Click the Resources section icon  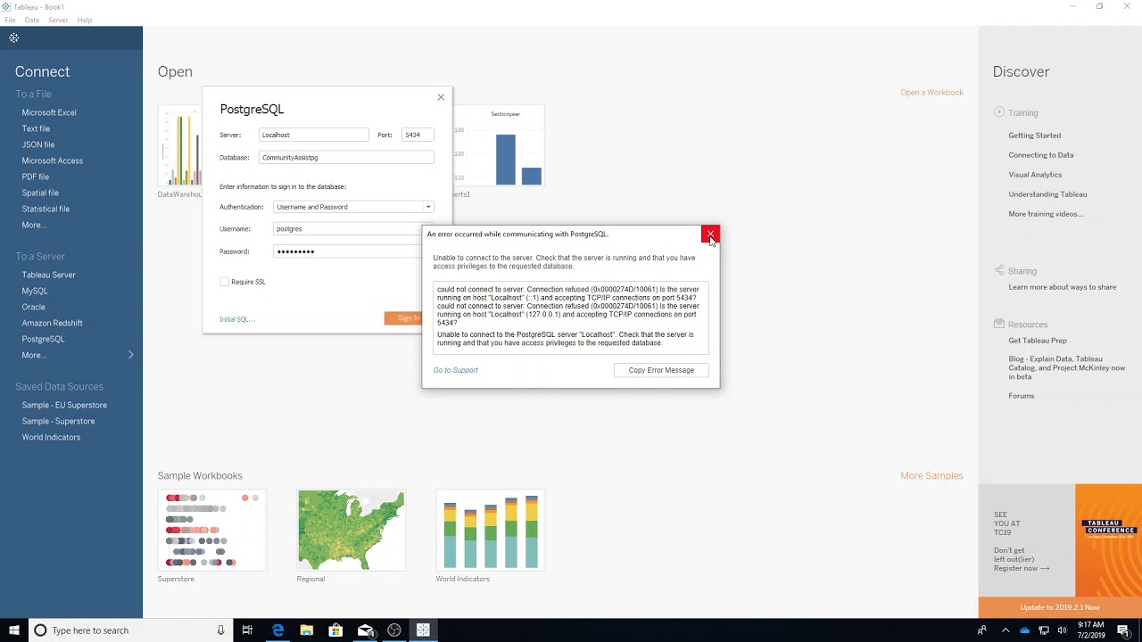[999, 324]
